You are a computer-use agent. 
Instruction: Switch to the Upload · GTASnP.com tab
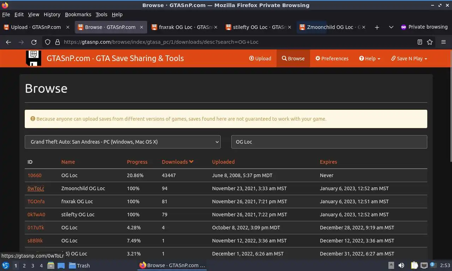pyautogui.click(x=36, y=27)
